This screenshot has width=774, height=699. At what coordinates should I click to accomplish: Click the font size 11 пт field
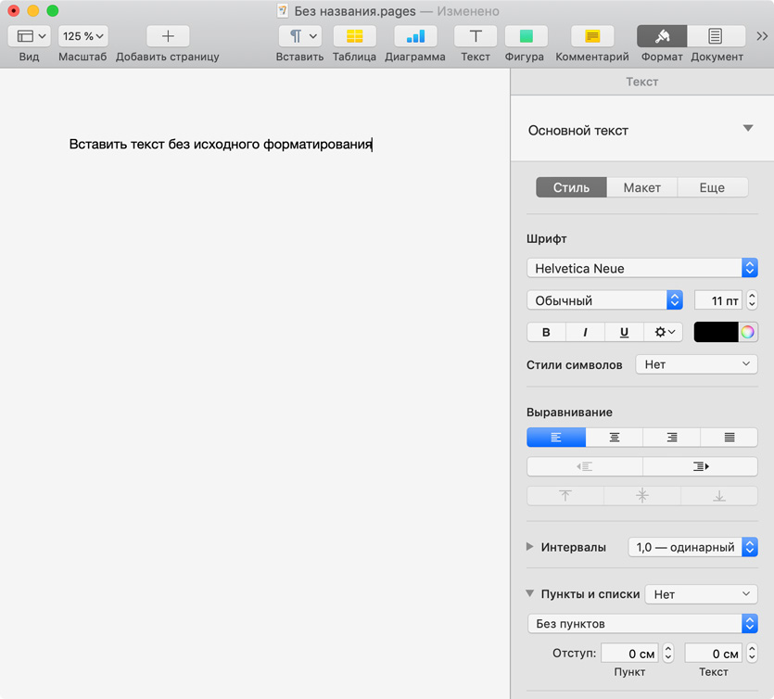(718, 300)
